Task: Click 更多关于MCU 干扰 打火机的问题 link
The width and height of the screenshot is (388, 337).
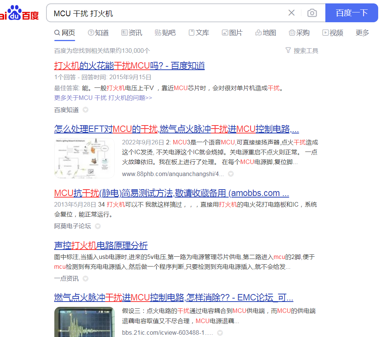Action: pyautogui.click(x=103, y=98)
